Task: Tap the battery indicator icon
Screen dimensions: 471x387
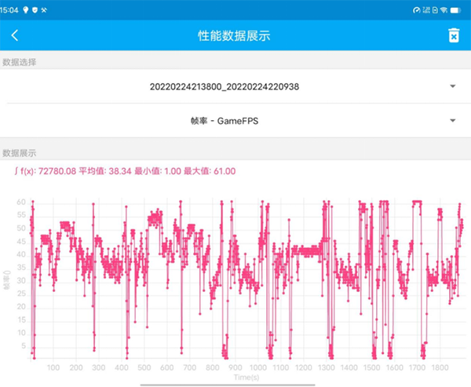Action: (x=458, y=8)
